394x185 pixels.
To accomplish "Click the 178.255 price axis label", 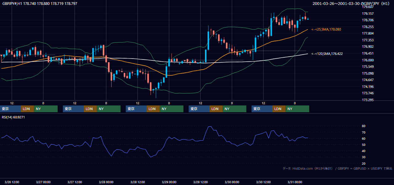I will (367, 27).
